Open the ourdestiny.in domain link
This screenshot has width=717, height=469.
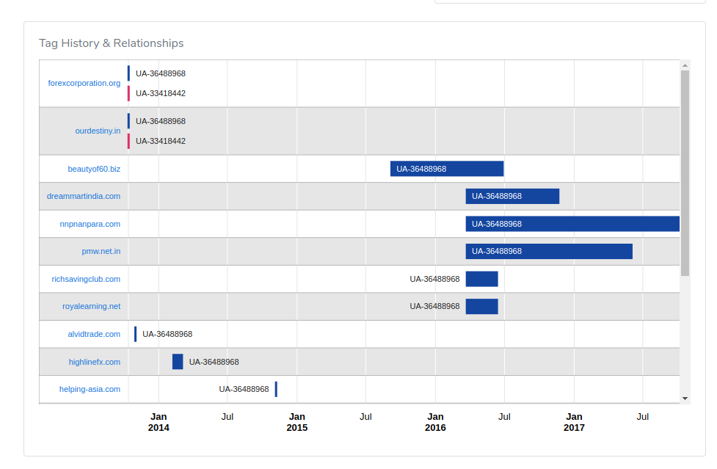[98, 131]
